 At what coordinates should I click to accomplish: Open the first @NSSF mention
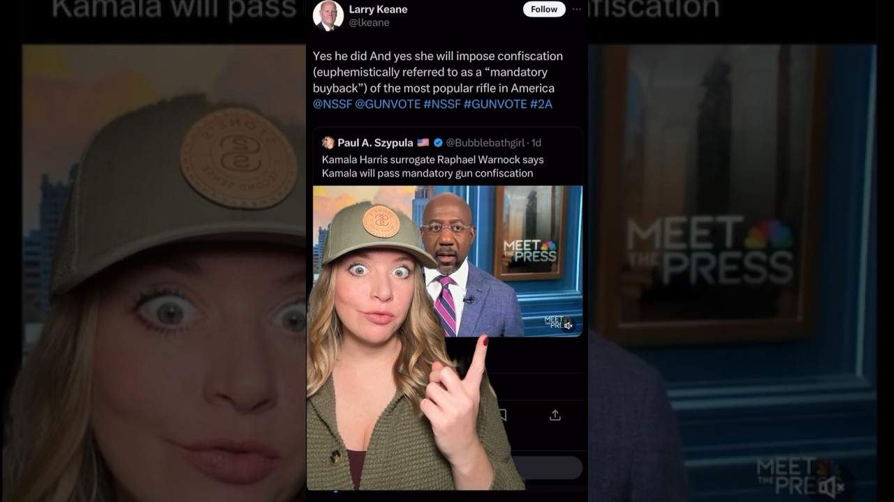point(332,104)
